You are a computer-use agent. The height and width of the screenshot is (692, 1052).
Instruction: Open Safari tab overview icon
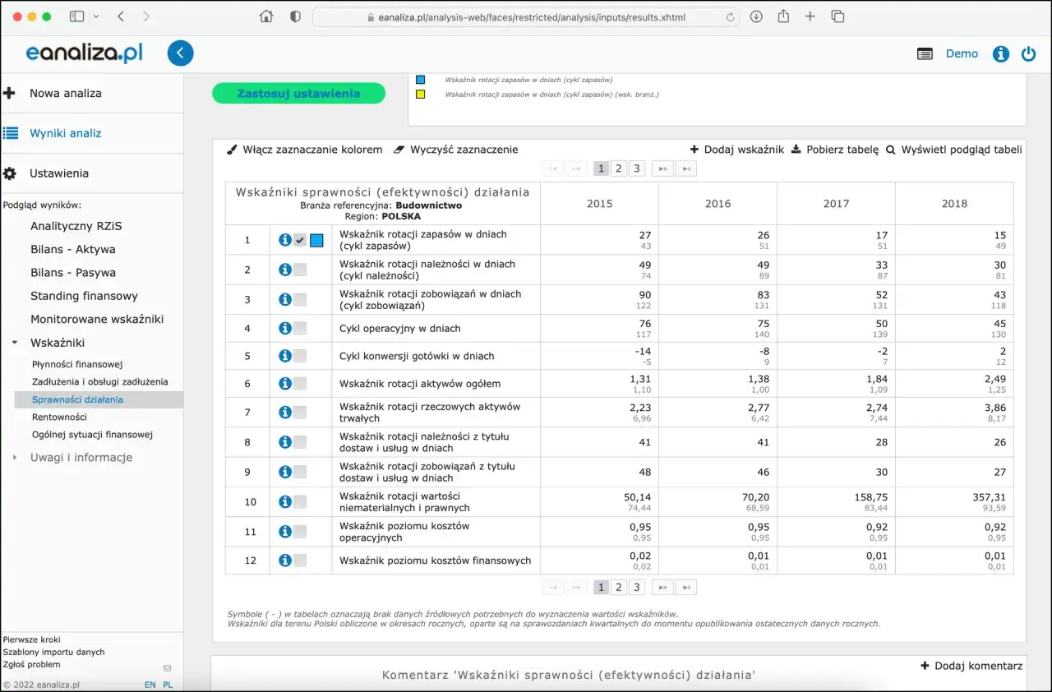pyautogui.click(x=837, y=16)
